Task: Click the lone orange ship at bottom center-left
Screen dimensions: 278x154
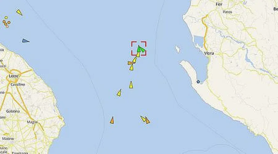Action: click(x=112, y=120)
